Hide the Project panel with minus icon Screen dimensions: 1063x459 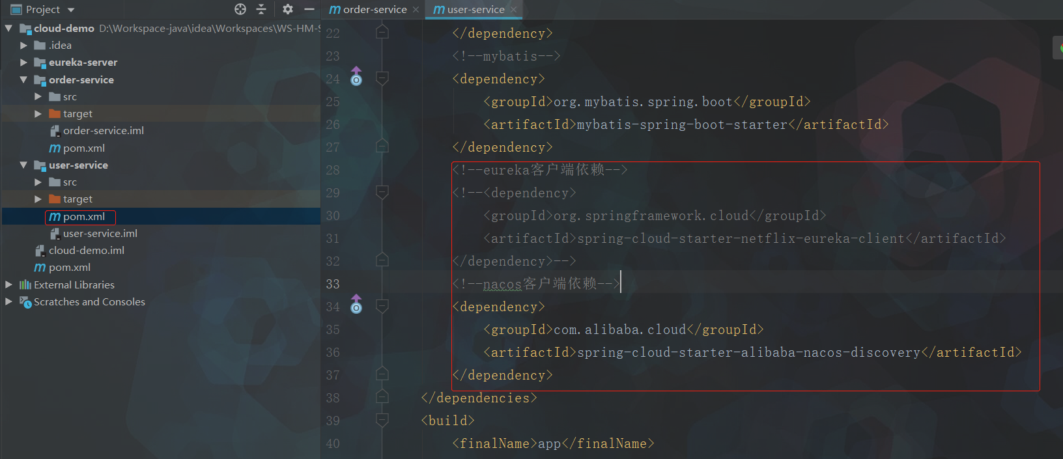click(309, 9)
